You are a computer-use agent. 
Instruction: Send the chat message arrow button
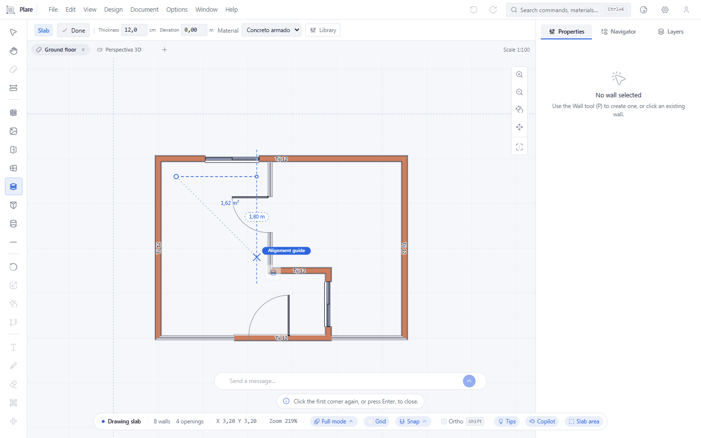(469, 381)
